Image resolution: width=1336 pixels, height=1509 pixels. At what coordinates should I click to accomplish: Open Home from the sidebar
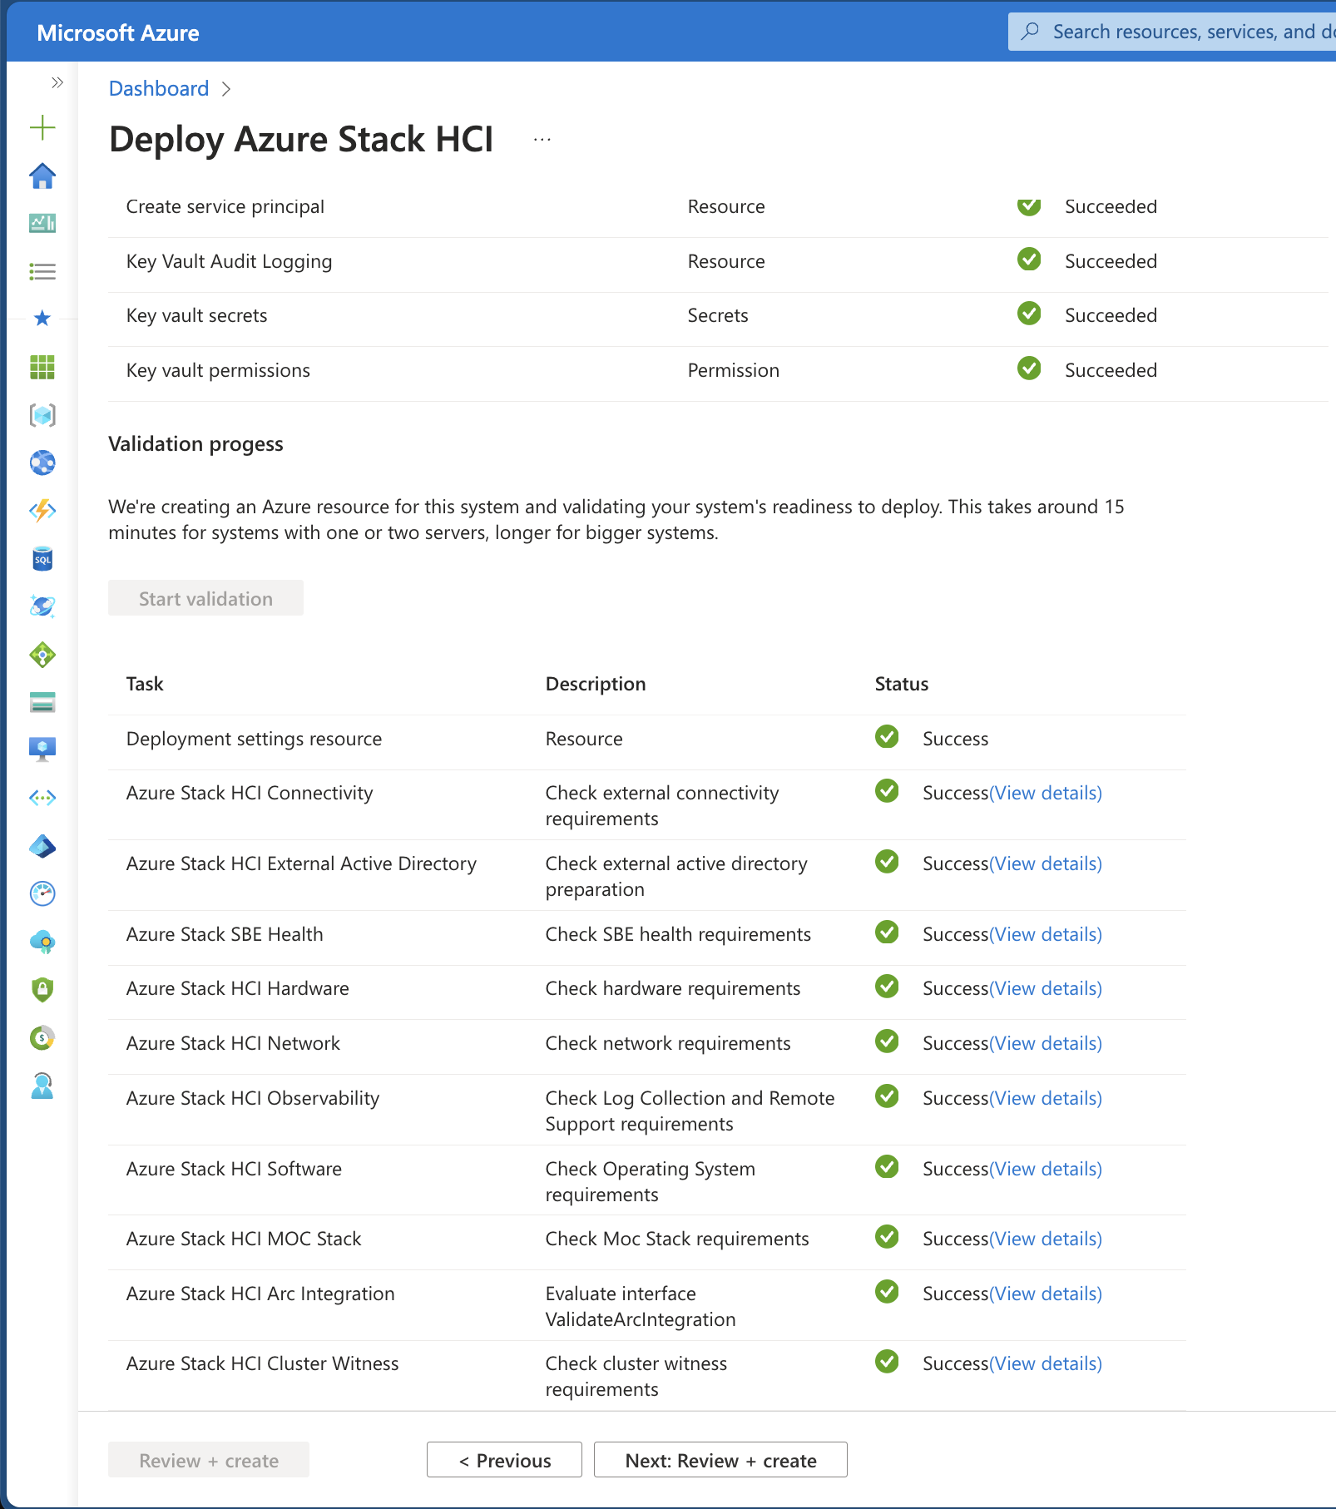42,176
